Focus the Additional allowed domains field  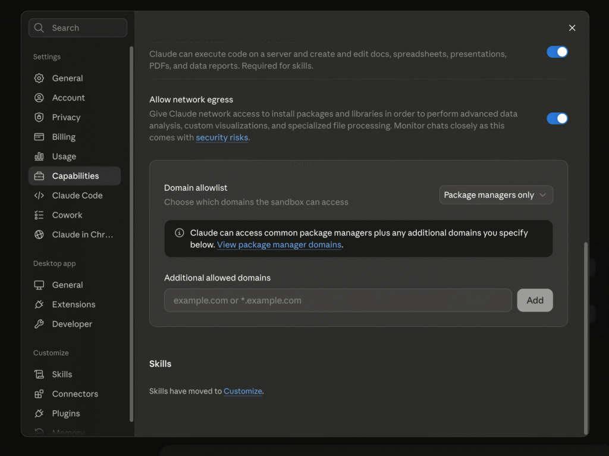coord(338,300)
